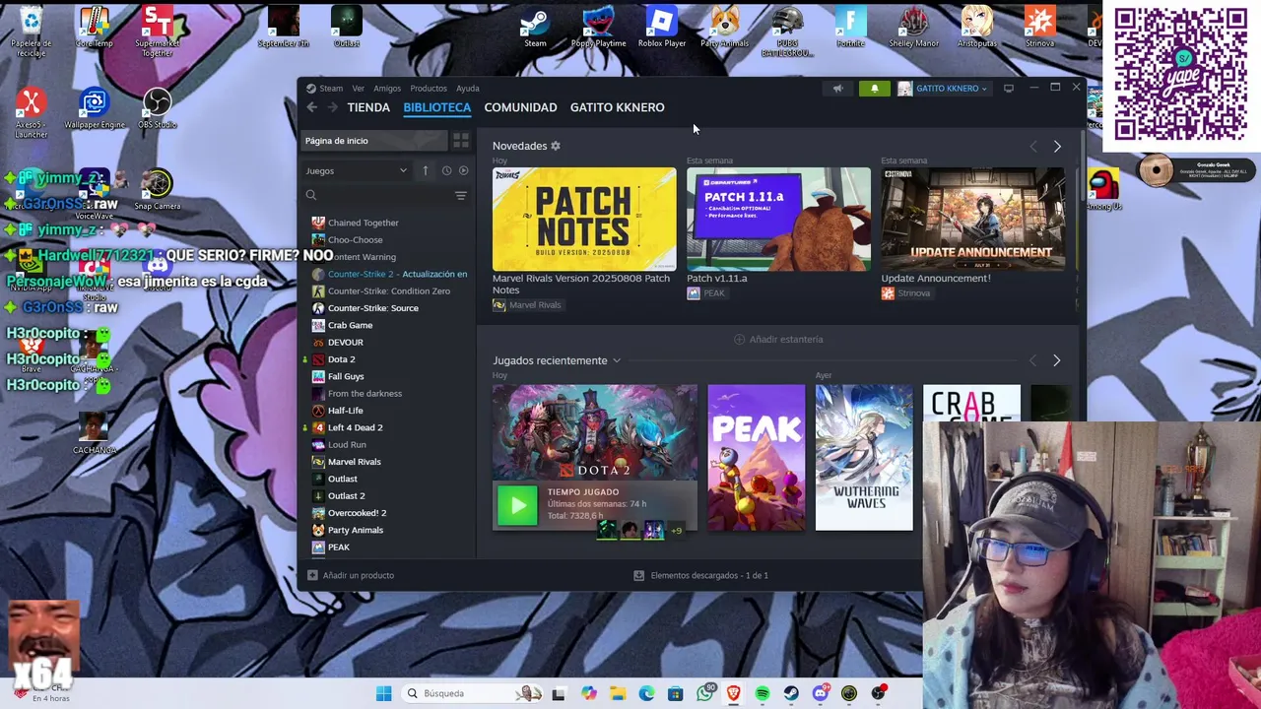This screenshot has height=709, width=1261.
Task: Open Fortnite desktop shortcut
Action: pos(850,27)
